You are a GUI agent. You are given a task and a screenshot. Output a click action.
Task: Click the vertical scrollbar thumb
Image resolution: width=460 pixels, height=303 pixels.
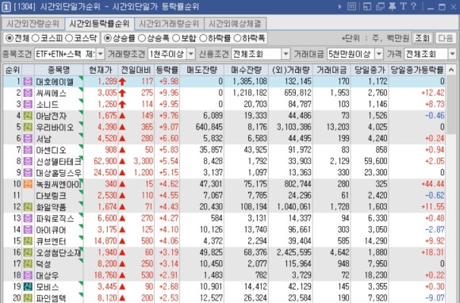451,105
